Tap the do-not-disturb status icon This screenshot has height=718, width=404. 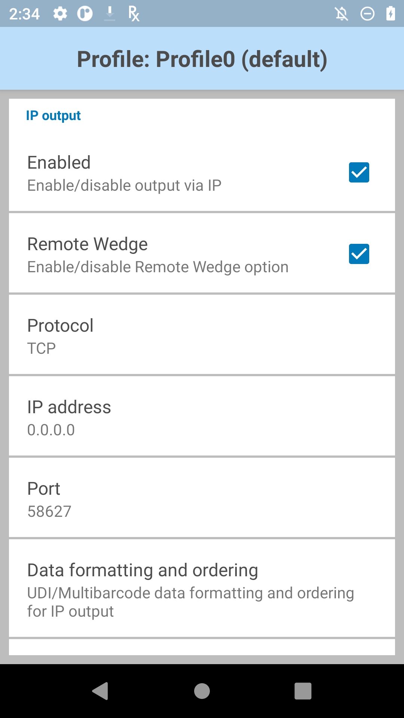click(x=367, y=14)
